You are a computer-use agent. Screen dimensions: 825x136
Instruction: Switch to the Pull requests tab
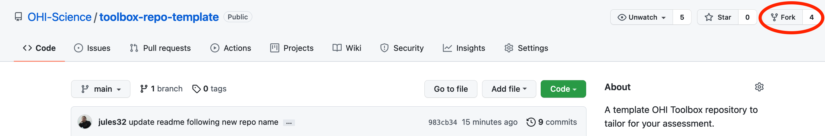click(160, 48)
